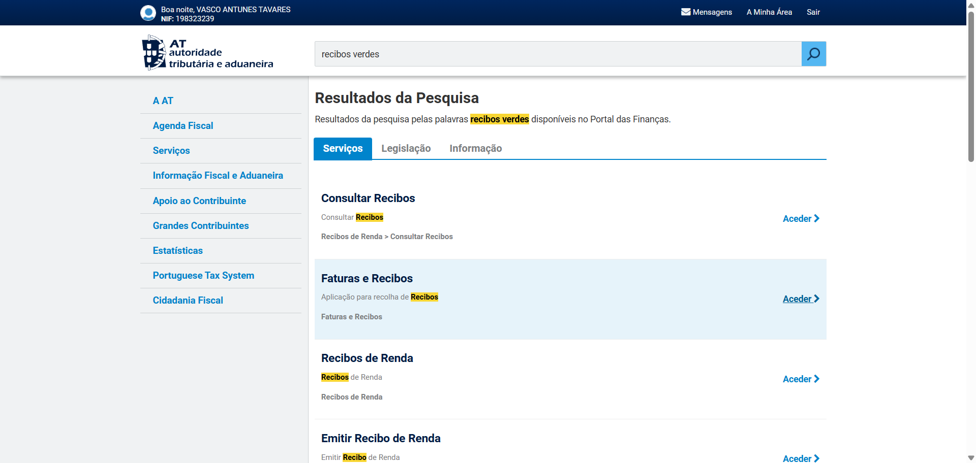Click the 'NIF: 198323239' text
The width and height of the screenshot is (976, 463).
(x=188, y=19)
